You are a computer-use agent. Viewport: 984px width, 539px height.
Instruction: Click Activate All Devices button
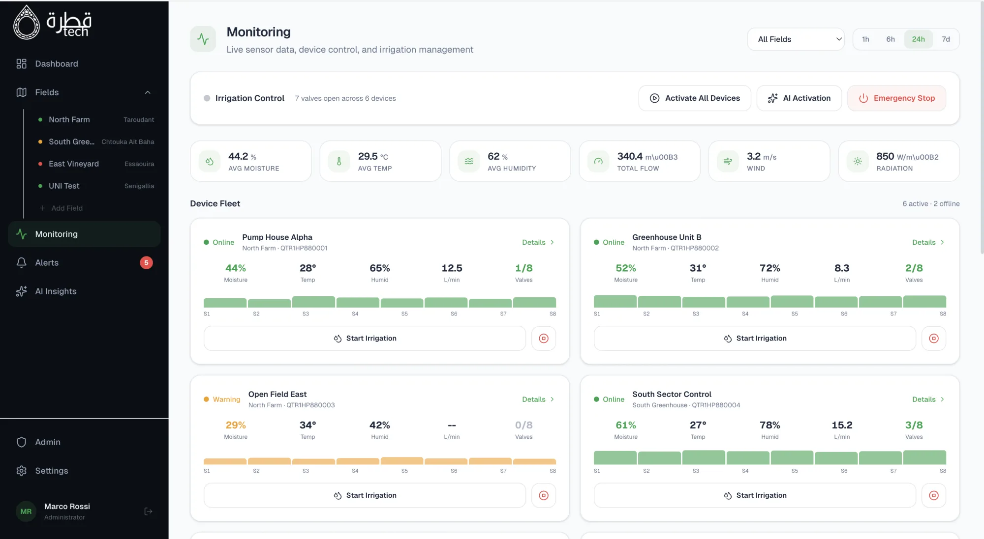click(x=695, y=98)
